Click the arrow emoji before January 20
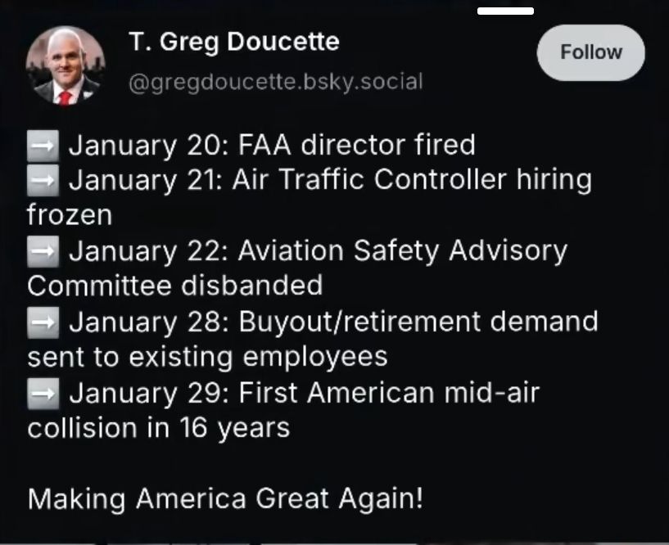 [43, 146]
